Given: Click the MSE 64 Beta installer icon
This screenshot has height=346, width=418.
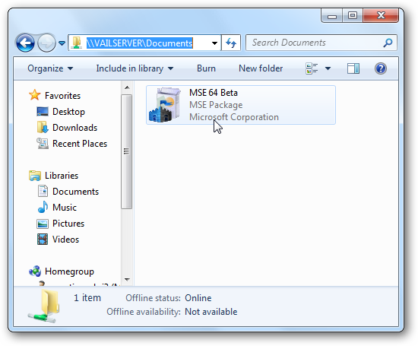Looking at the screenshot, I should (164, 105).
